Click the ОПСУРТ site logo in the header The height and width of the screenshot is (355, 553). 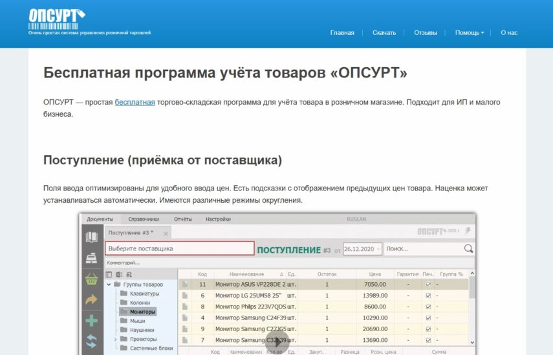[57, 19]
